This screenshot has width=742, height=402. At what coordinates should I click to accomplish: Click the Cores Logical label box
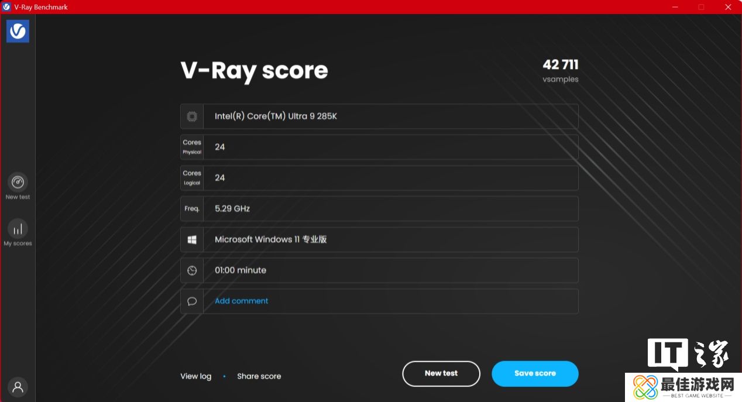pyautogui.click(x=191, y=178)
